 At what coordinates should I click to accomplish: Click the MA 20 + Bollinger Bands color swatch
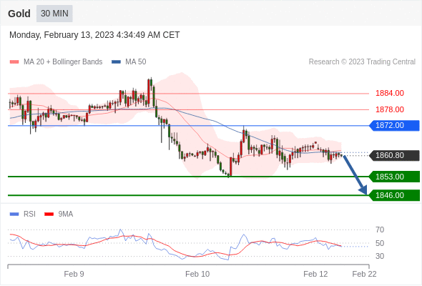coord(14,62)
